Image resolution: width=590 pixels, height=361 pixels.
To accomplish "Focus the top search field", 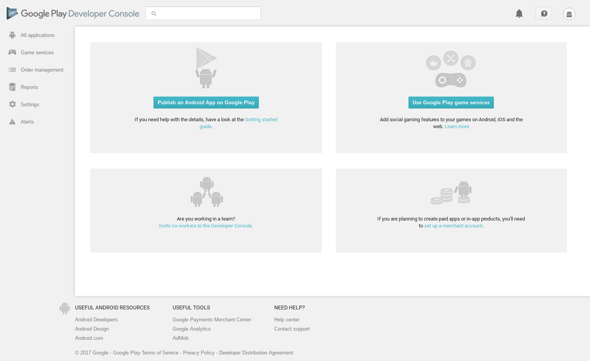I will pyautogui.click(x=203, y=13).
